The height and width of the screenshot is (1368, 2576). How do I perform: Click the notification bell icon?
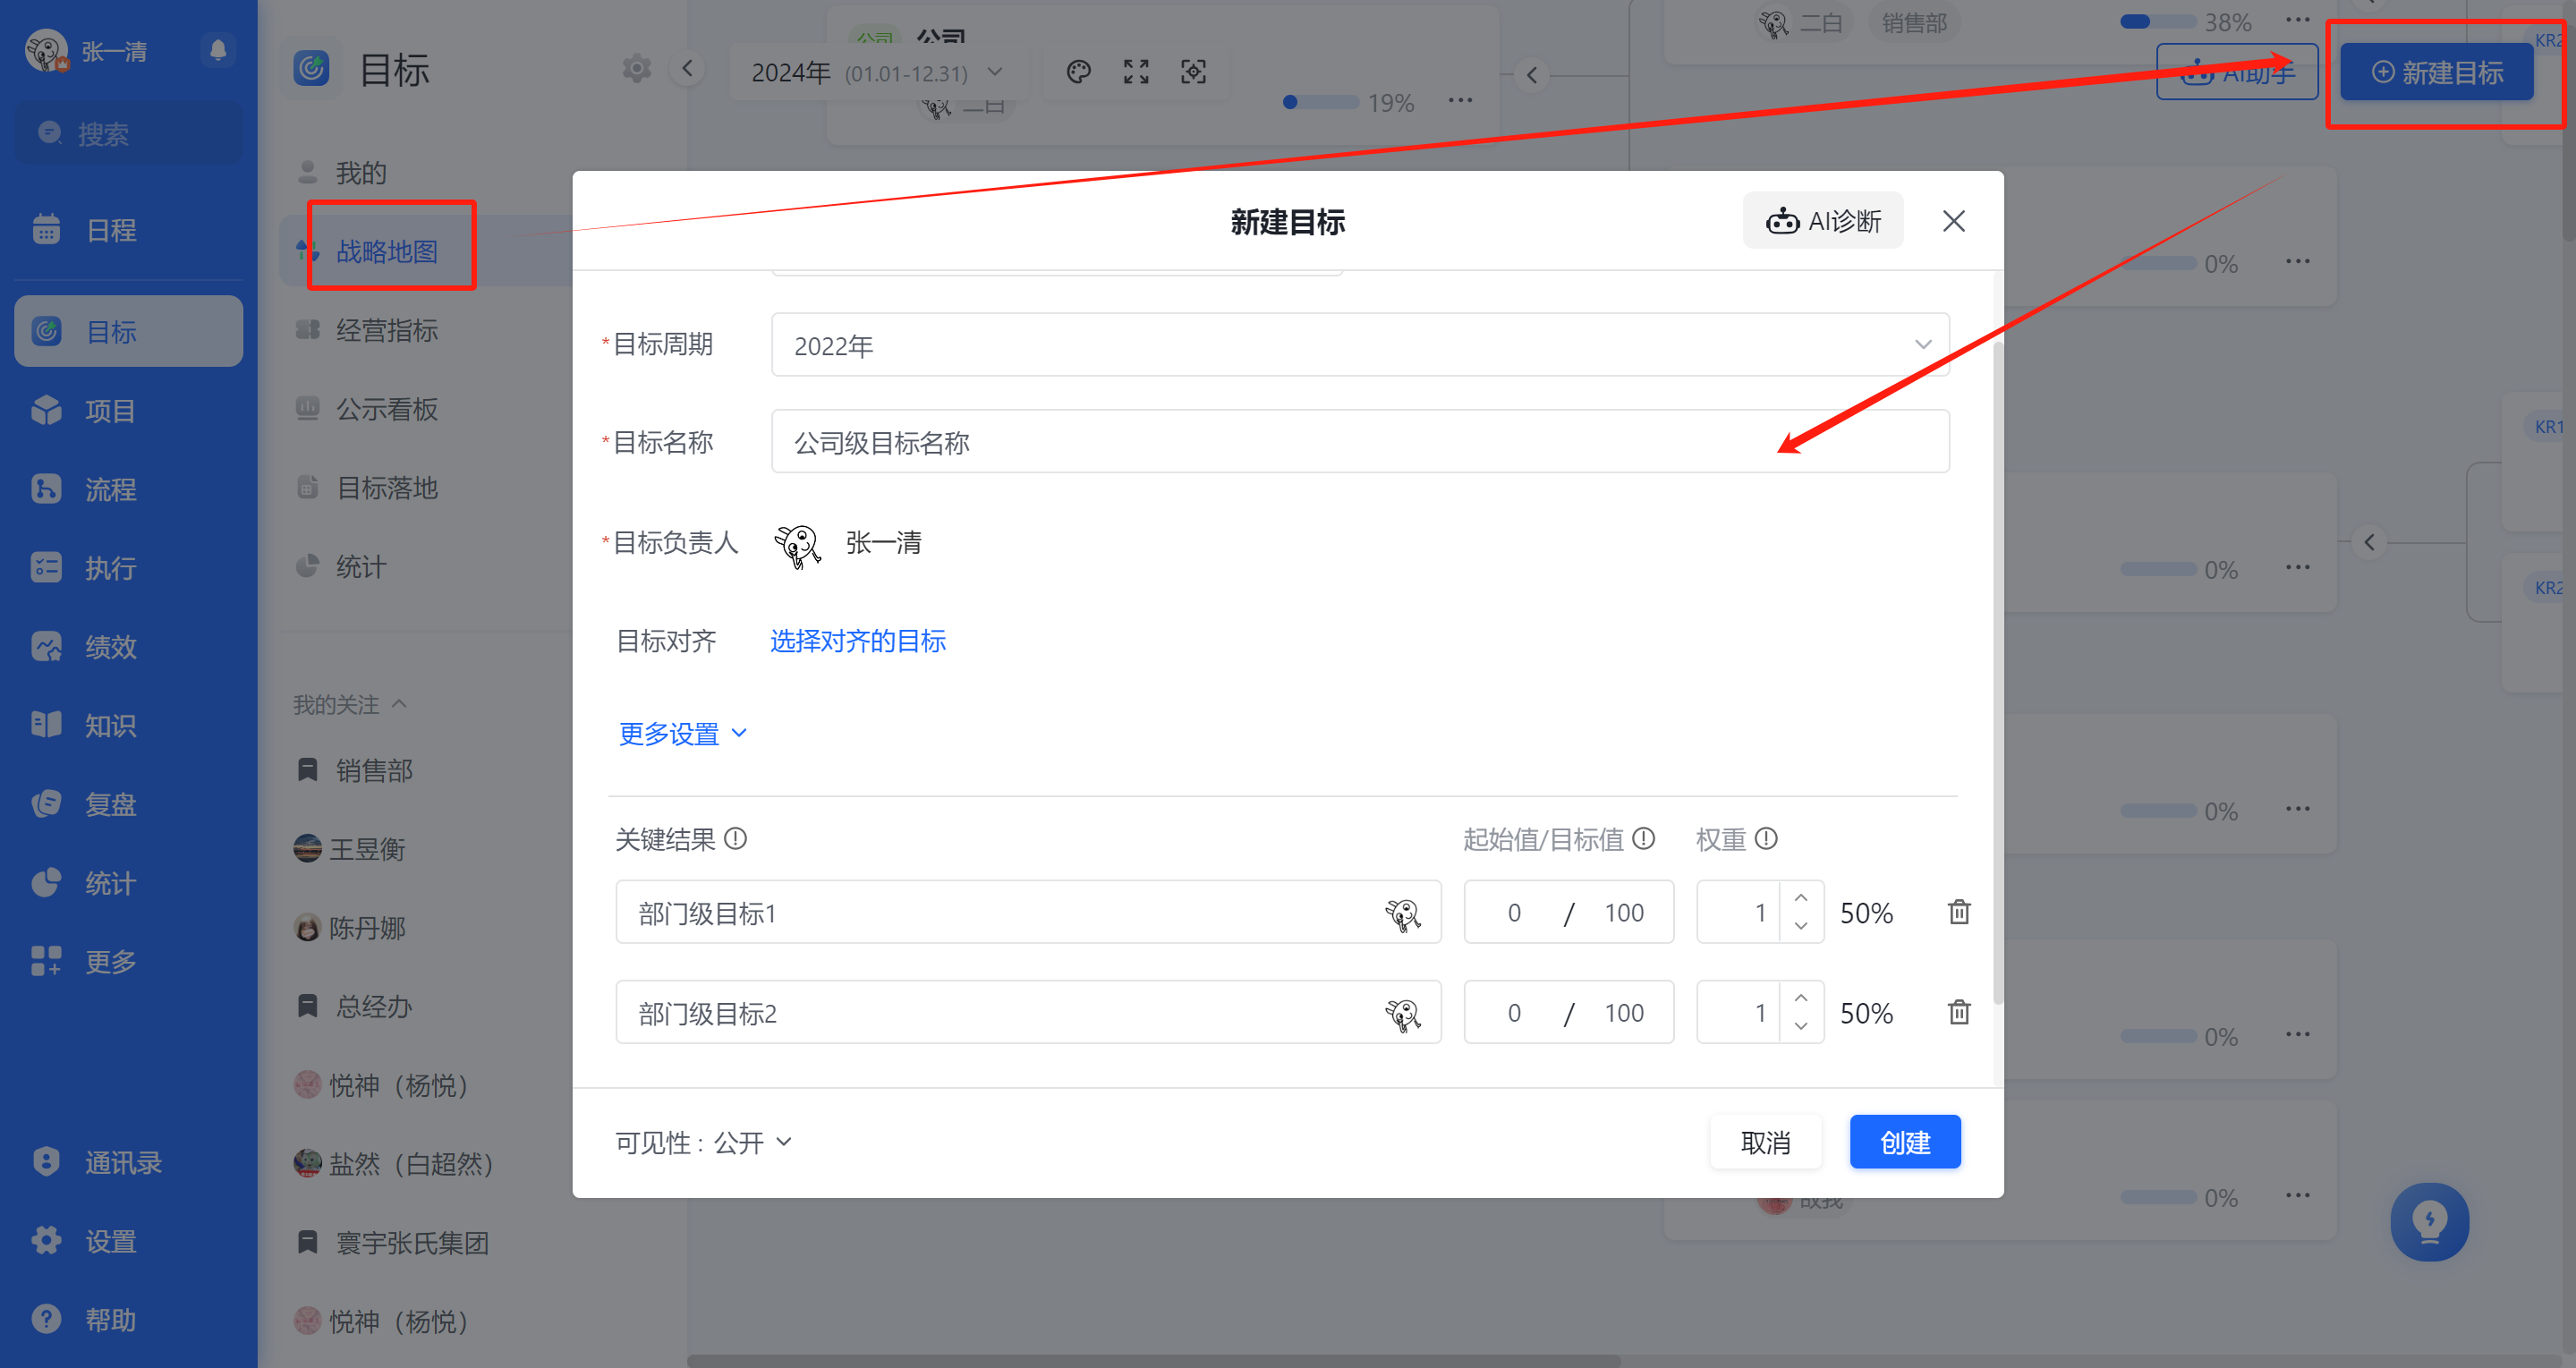pyautogui.click(x=218, y=49)
